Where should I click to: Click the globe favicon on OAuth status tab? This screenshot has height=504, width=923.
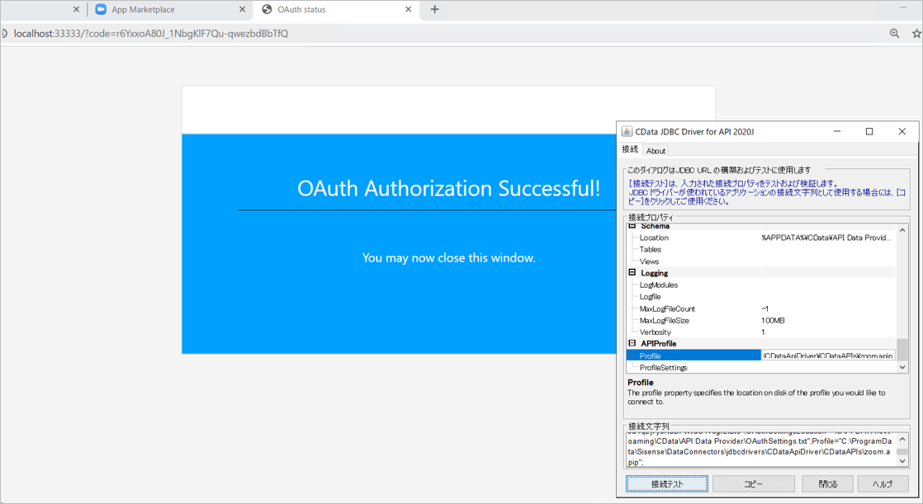point(267,9)
